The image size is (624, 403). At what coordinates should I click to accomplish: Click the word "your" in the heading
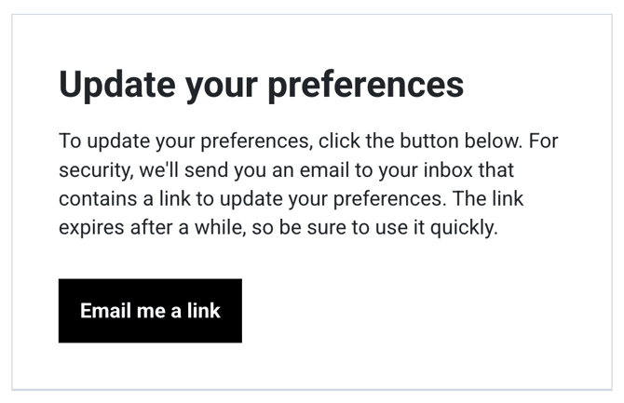point(222,87)
